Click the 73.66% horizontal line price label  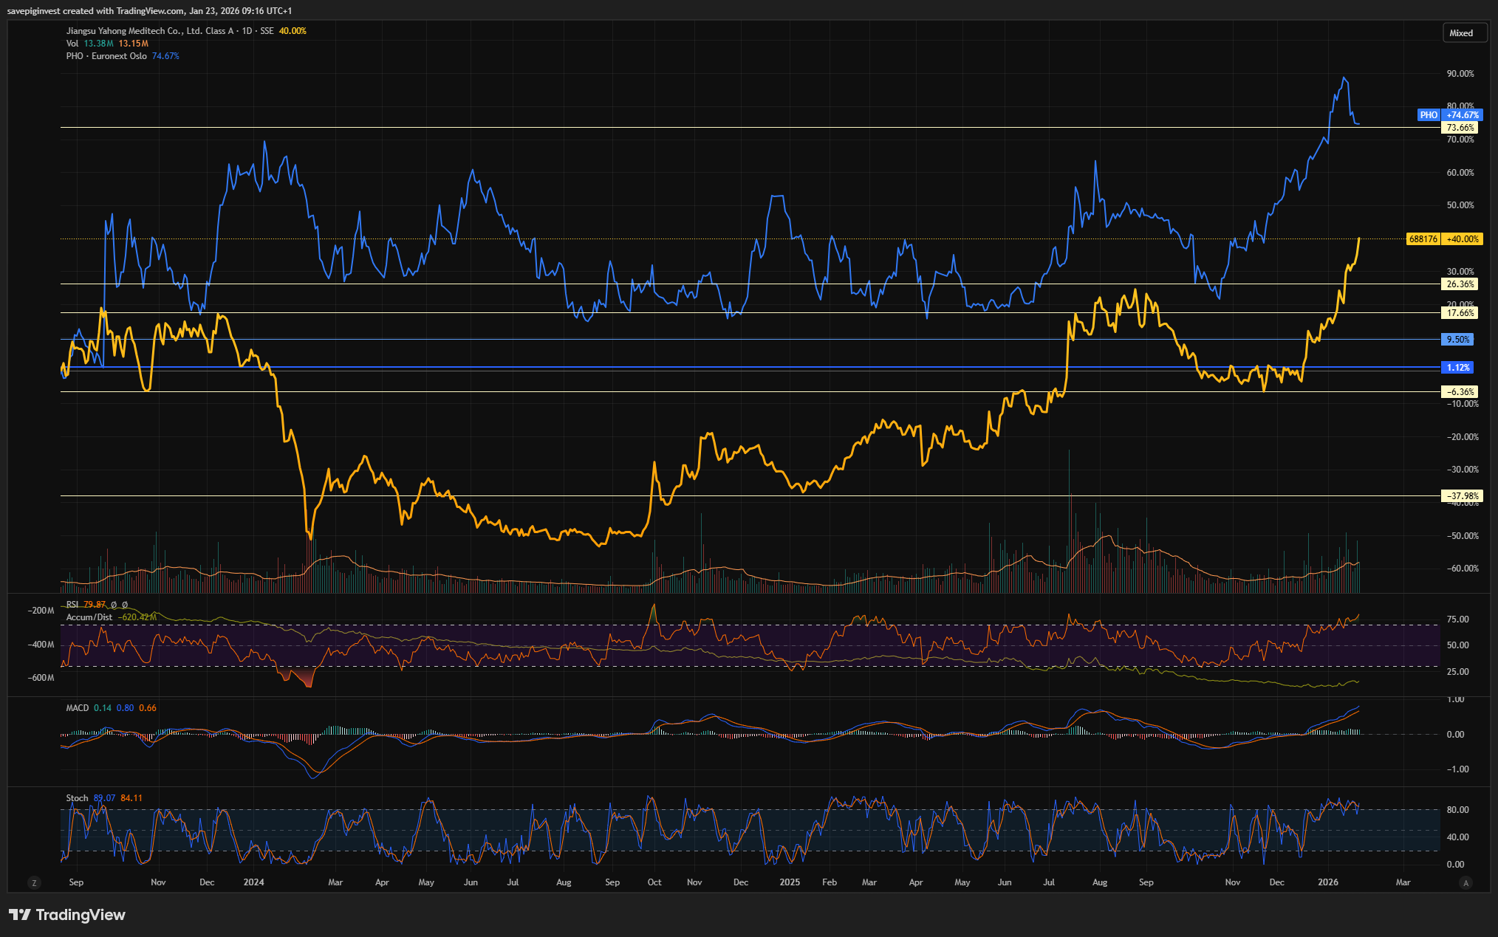(x=1460, y=128)
